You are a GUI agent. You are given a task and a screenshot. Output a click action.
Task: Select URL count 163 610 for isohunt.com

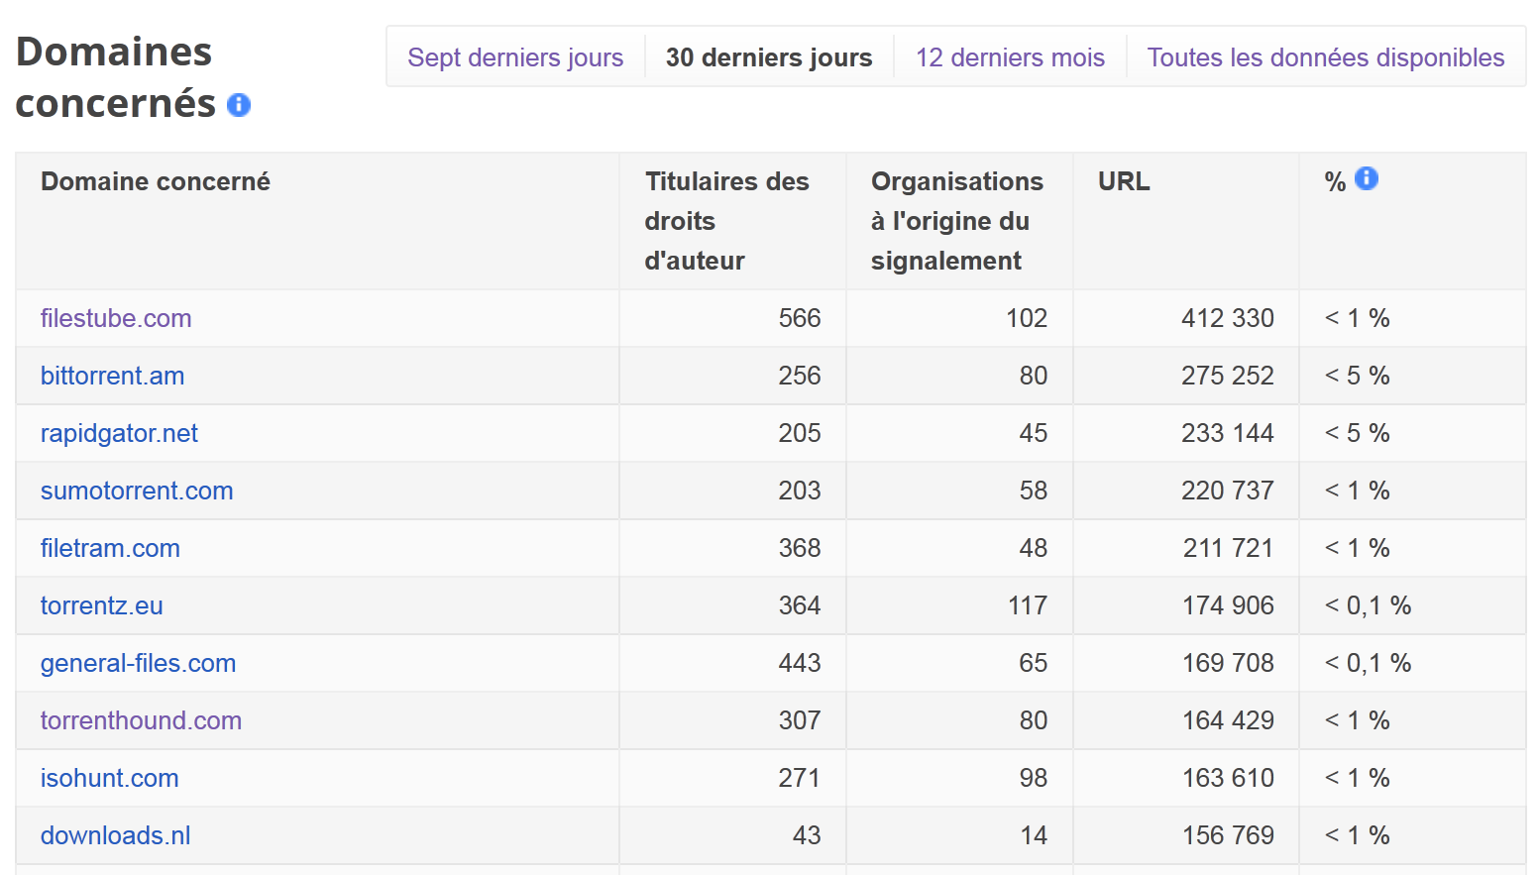pos(1228,778)
